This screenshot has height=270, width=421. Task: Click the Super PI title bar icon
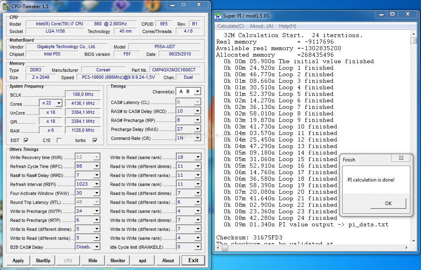pyautogui.click(x=218, y=16)
